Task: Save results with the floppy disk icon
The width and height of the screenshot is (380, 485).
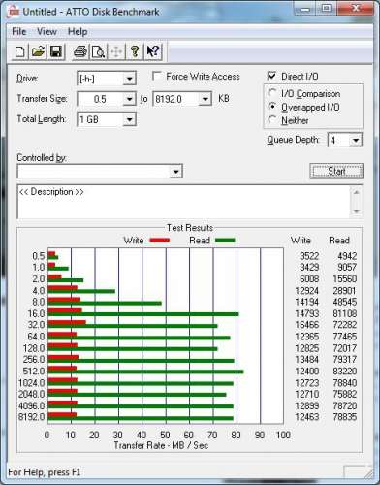Action: [x=56, y=51]
